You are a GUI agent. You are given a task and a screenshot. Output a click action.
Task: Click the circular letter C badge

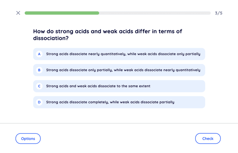(x=39, y=86)
